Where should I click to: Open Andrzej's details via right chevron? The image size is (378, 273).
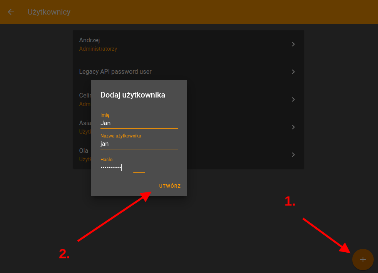click(x=293, y=44)
